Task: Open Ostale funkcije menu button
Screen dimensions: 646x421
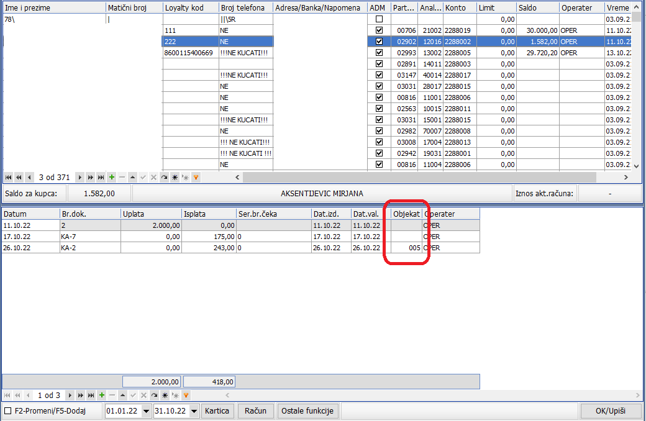Action: click(307, 411)
